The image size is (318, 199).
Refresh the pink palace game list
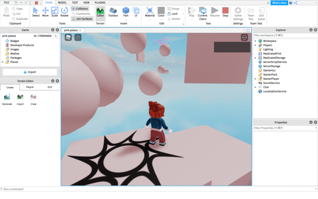tap(56, 36)
